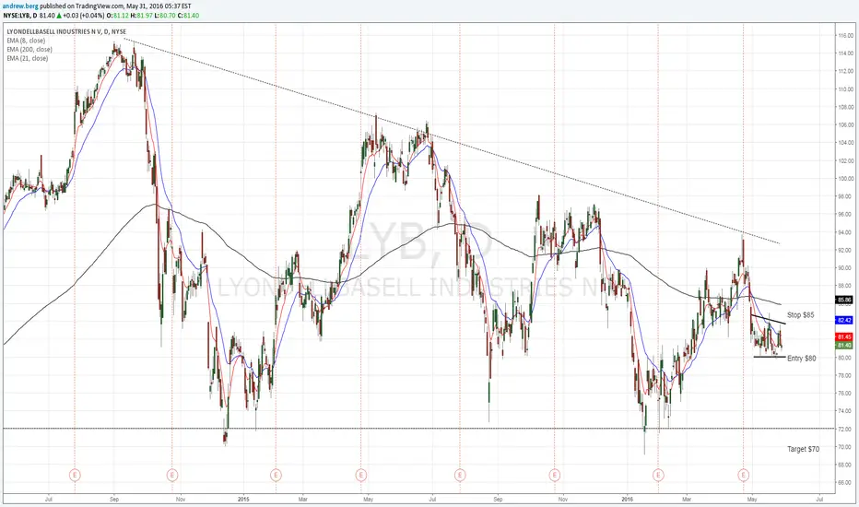Click the blue 82.42 price label
This screenshot has height=507, width=859.
point(844,320)
